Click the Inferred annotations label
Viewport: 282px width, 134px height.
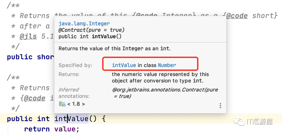pos(74,93)
